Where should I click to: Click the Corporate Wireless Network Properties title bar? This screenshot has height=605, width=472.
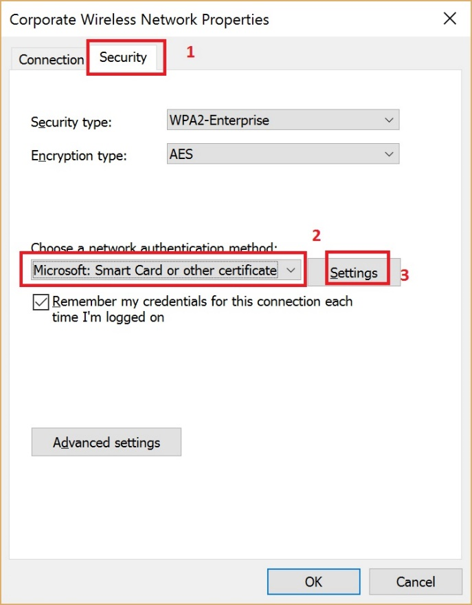pos(206,19)
